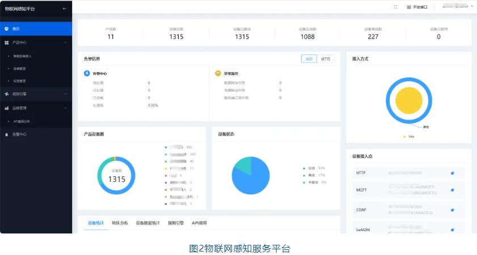Screen dimensions: 477x255
Task: Click the online devices value 1088
Action: [x=307, y=37]
